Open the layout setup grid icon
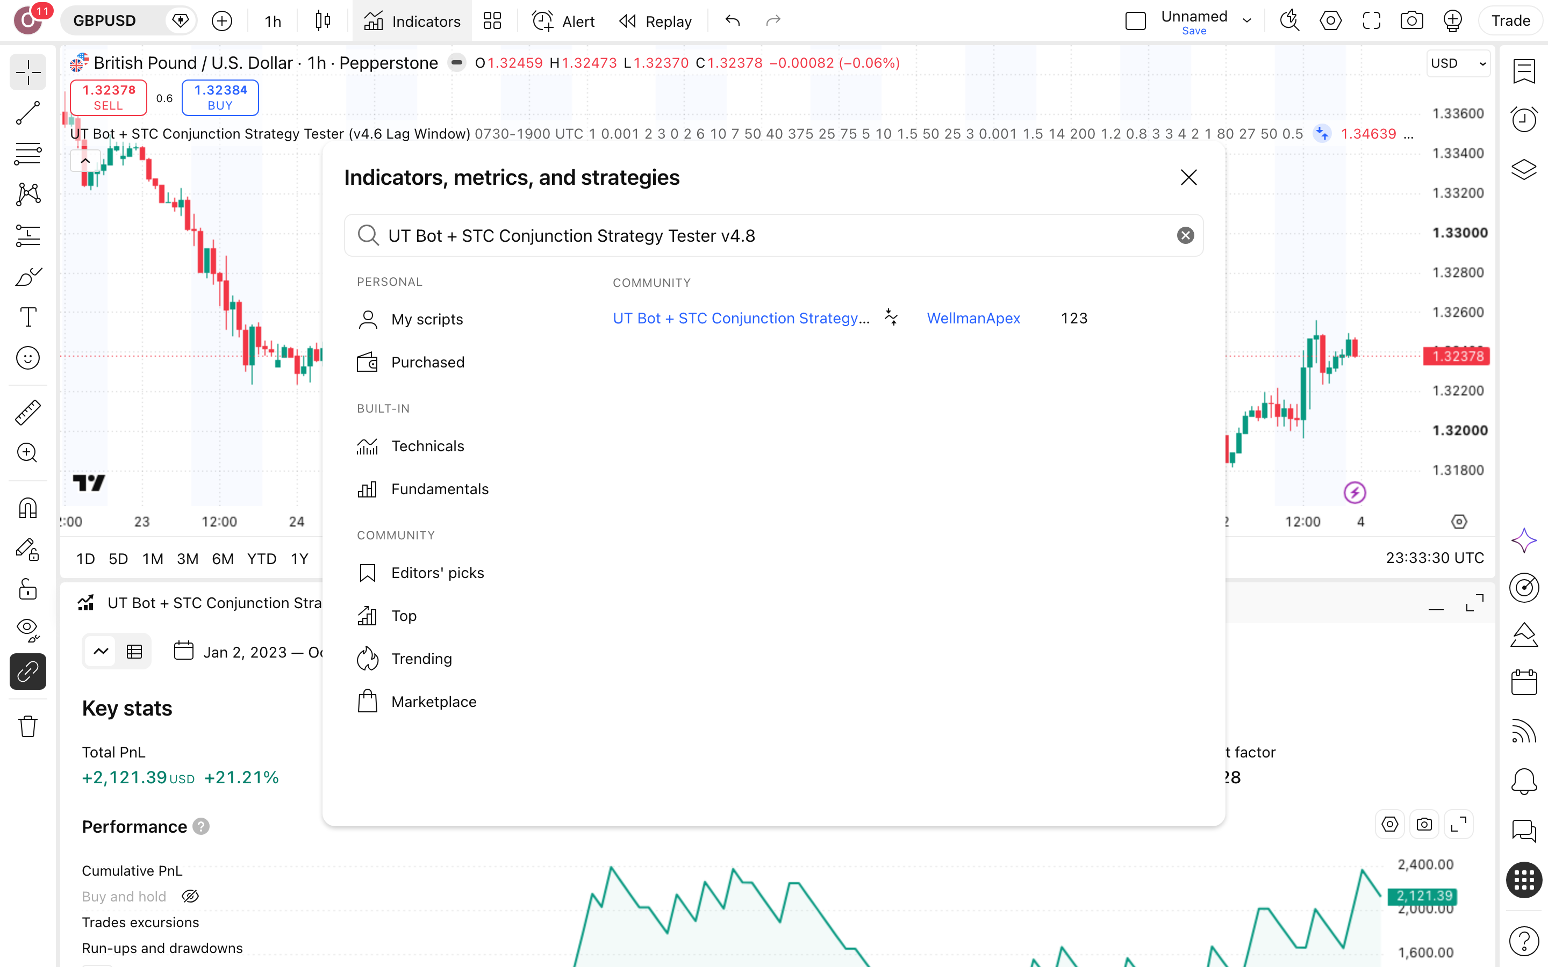The image size is (1548, 967). coord(492,21)
